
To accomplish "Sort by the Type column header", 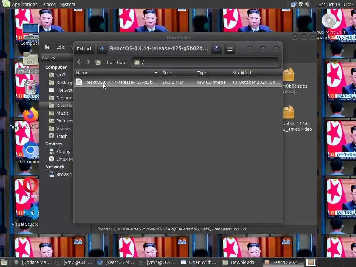I will point(212,73).
